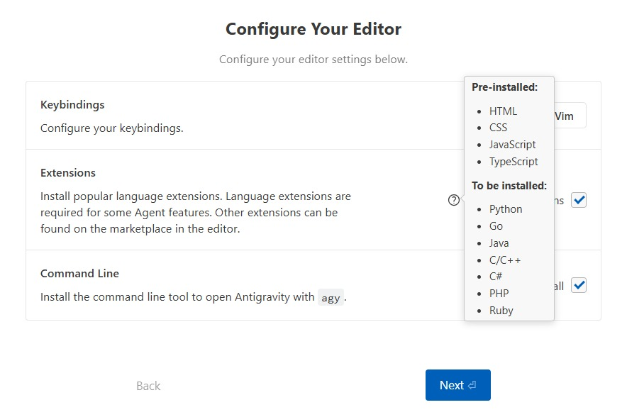Go Back to the previous step

coord(148,386)
